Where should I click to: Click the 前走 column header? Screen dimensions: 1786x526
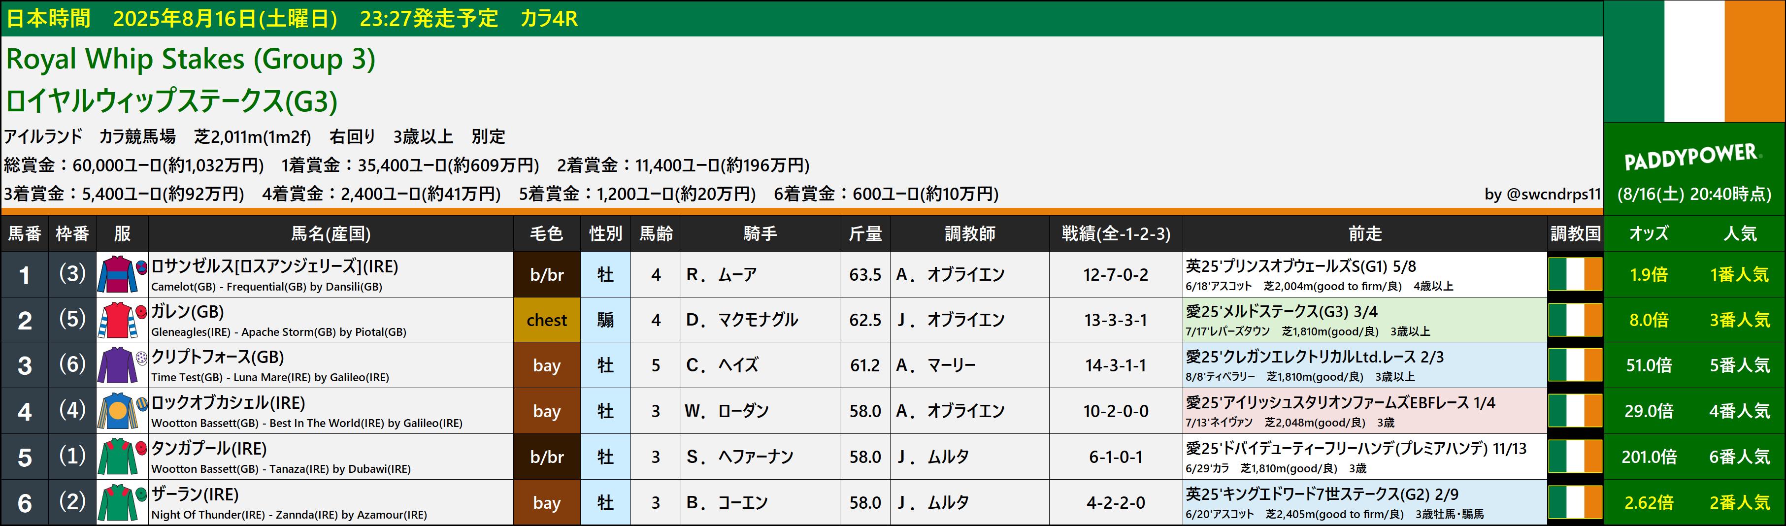click(x=1364, y=234)
